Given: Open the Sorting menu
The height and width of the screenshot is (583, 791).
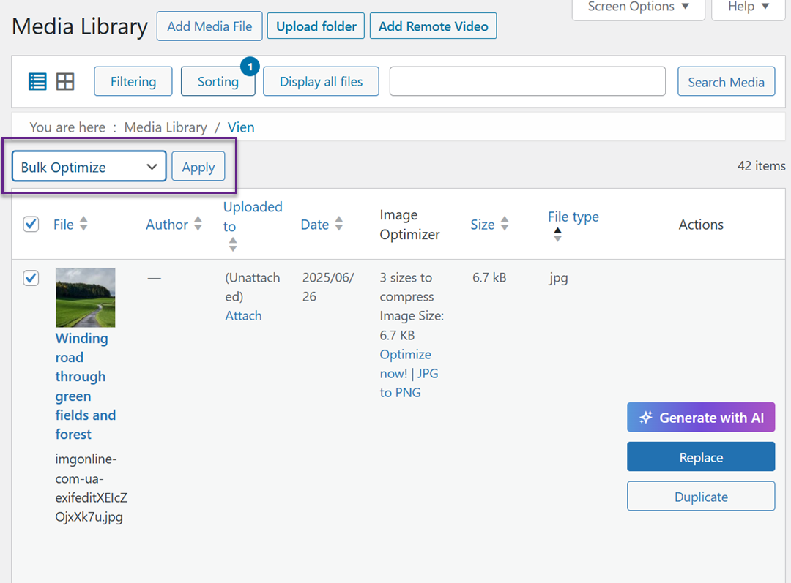Looking at the screenshot, I should [218, 81].
